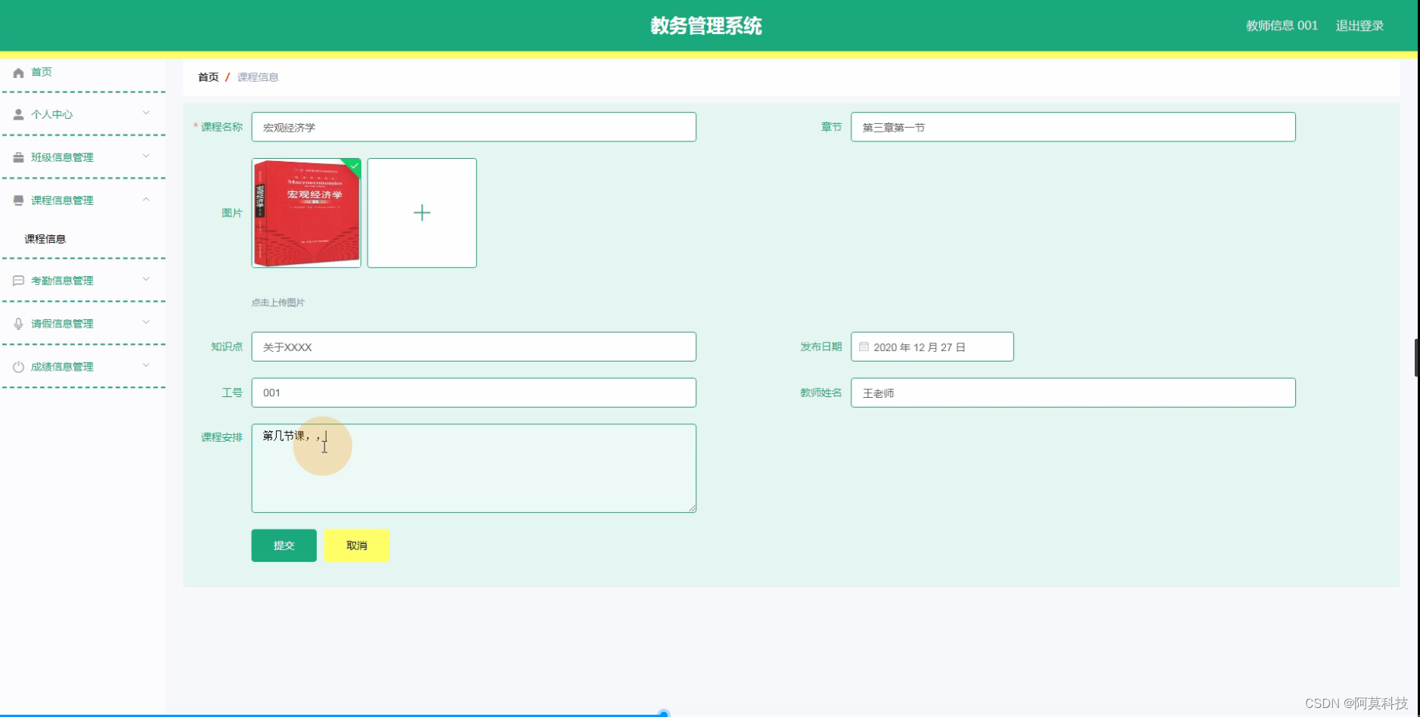Open the 首页 breadcrumb link
The width and height of the screenshot is (1420, 717).
(x=209, y=76)
